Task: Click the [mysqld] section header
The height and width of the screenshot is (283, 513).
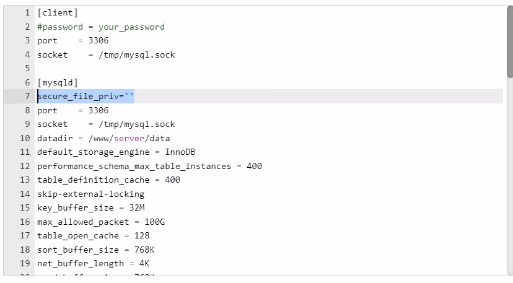Action: [57, 82]
